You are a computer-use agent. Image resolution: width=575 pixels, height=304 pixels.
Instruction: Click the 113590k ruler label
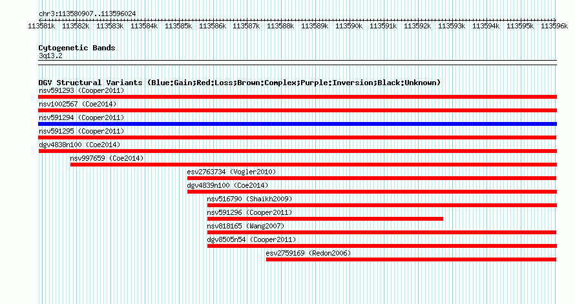(x=349, y=26)
